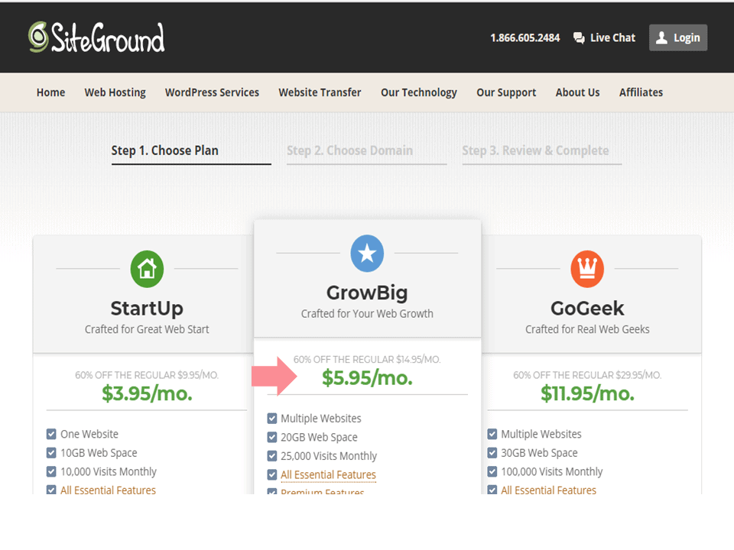
Task: Toggle GoGeek All Essential Features checkbox
Action: coord(492,490)
